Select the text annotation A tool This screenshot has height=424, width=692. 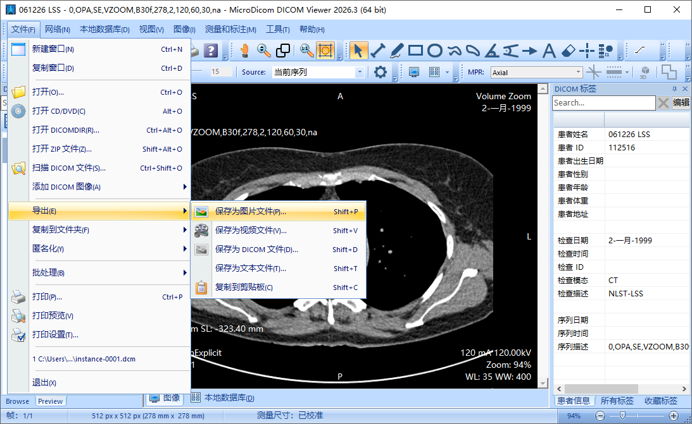pos(548,51)
